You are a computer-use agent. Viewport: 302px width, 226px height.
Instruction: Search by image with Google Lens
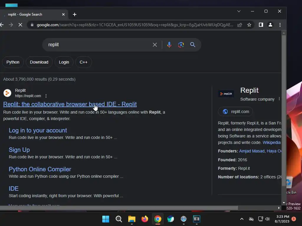(181, 45)
